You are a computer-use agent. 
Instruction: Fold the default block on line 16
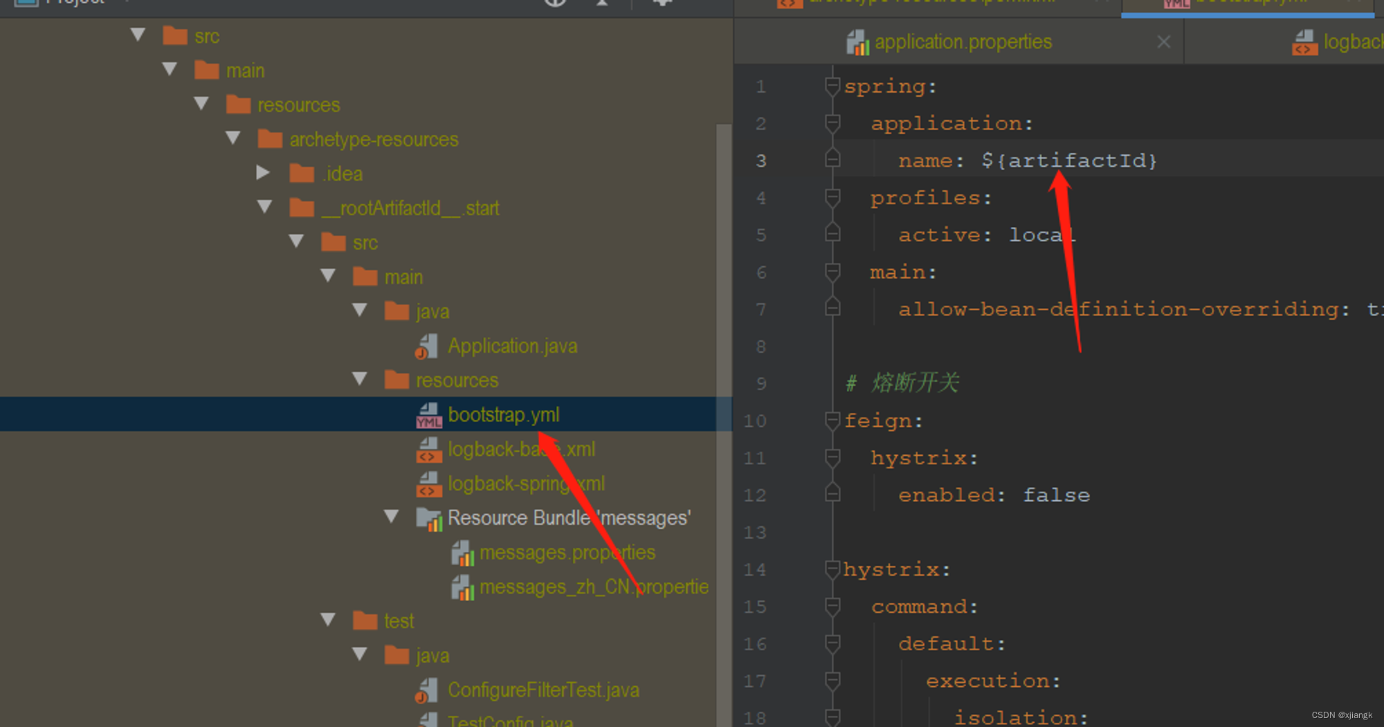(832, 645)
